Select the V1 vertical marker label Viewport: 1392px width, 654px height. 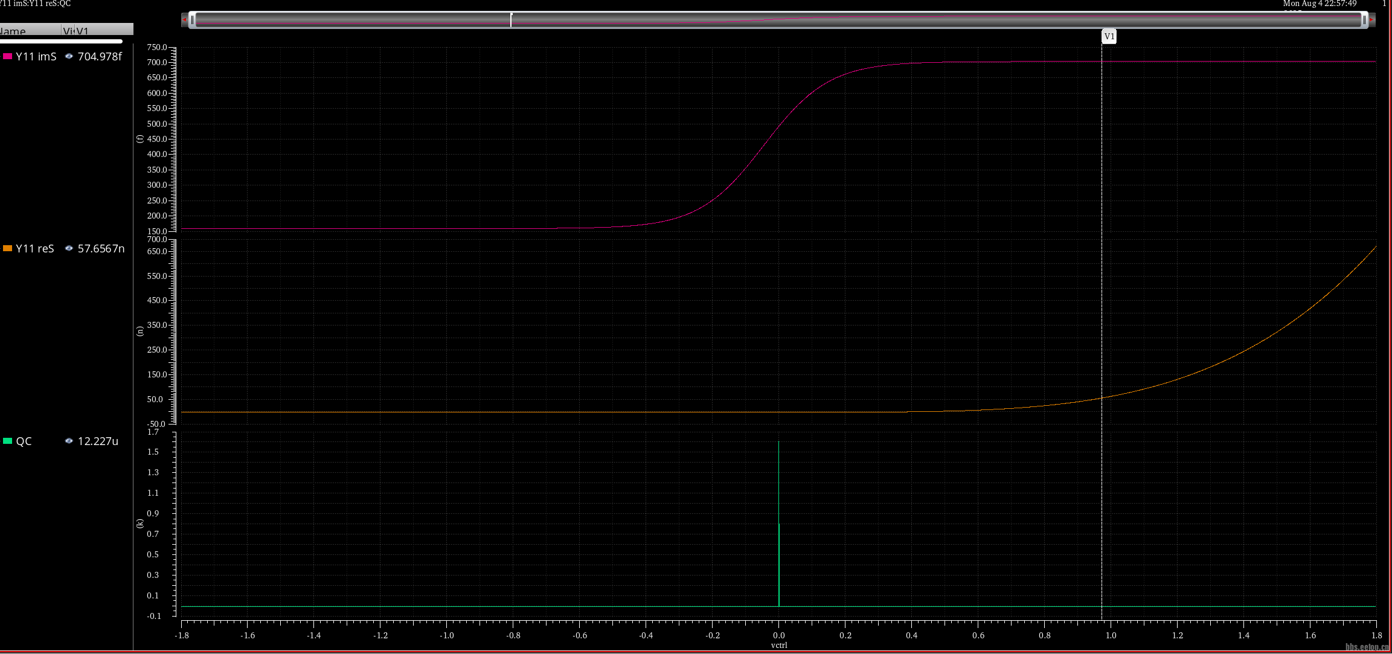click(x=1109, y=36)
